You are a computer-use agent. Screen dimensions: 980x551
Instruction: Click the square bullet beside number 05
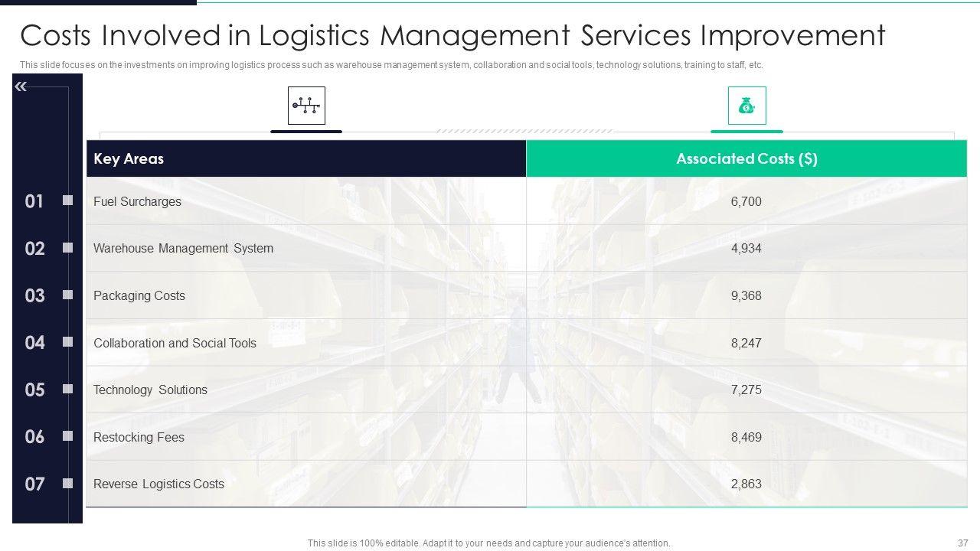(x=68, y=389)
